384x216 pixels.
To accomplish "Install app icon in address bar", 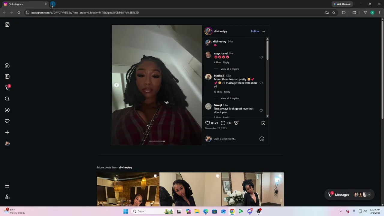I will click(327, 13).
